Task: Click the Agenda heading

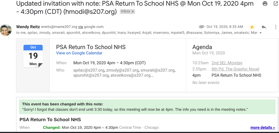Action: 202,47
